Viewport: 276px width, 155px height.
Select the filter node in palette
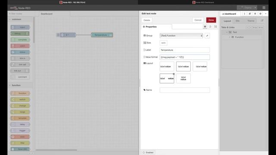coord(20,143)
